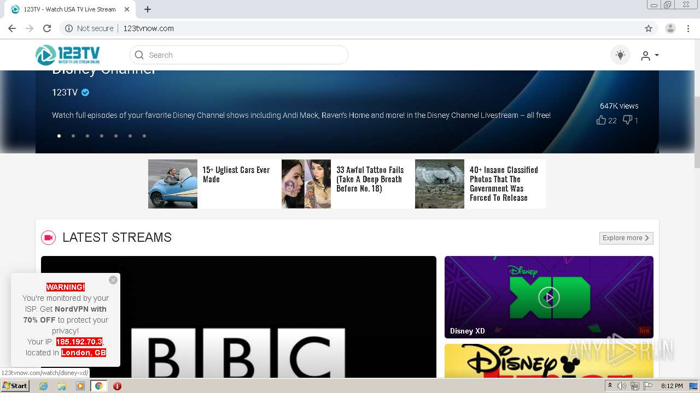Screen dimensions: 700x393
Task: Click the 123TV site logo
Action: click(x=68, y=55)
